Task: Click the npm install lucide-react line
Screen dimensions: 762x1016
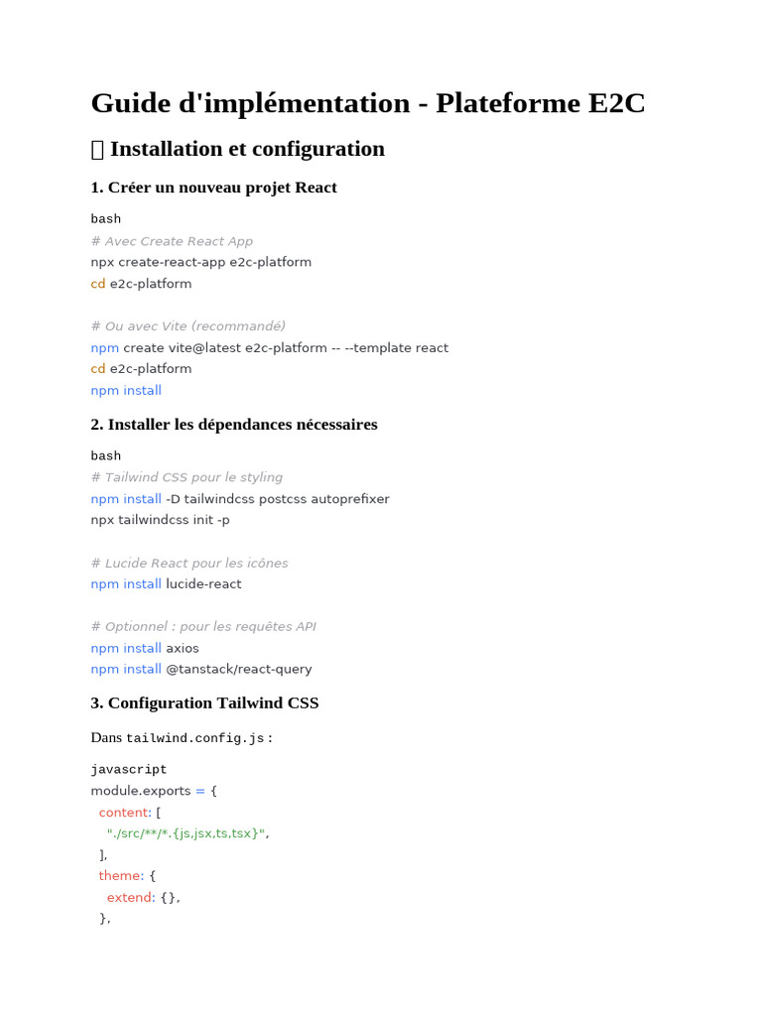Action: tap(166, 583)
